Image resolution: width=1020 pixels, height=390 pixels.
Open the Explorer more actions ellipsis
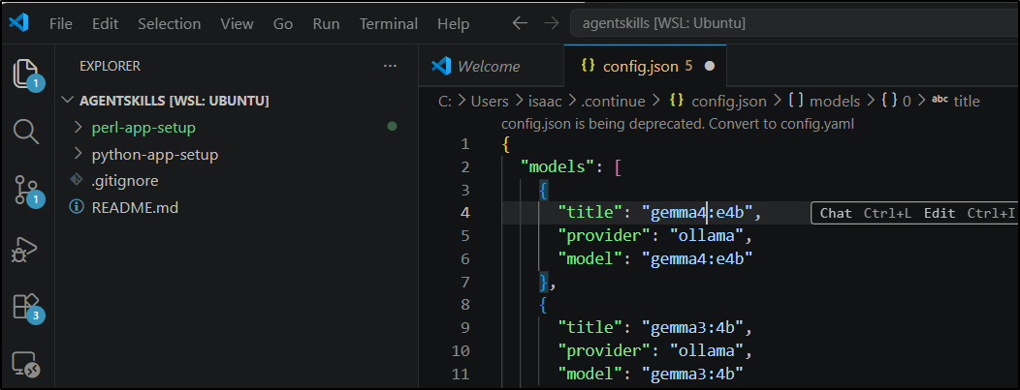(x=390, y=66)
